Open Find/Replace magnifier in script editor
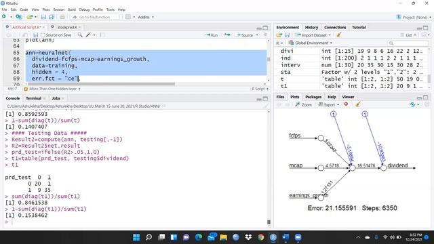This screenshot has width=434, height=244. pyautogui.click(x=80, y=35)
